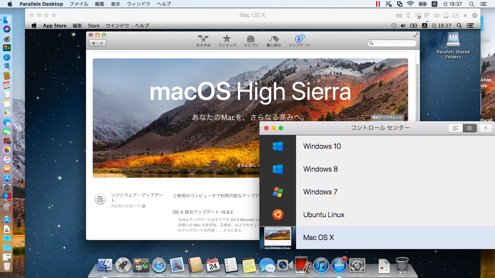Open guest Notification Center icon

click(470, 26)
